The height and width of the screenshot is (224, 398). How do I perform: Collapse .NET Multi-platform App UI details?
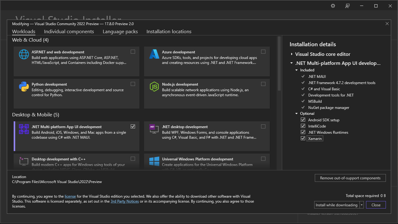point(292,63)
